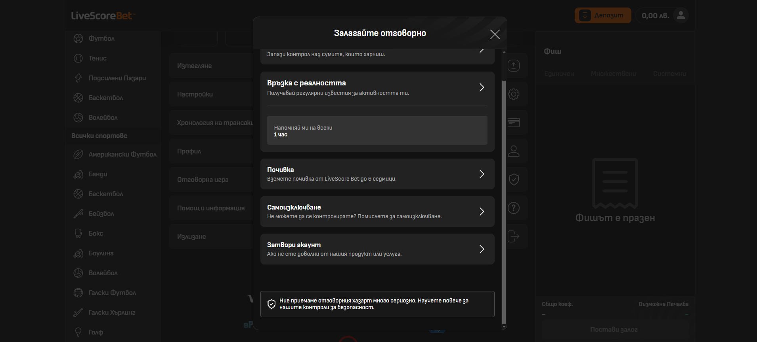Click the dialog vertical scrollbar

click(504, 202)
